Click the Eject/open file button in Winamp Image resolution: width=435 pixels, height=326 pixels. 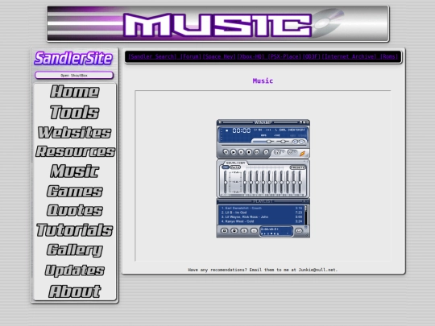coord(266,152)
